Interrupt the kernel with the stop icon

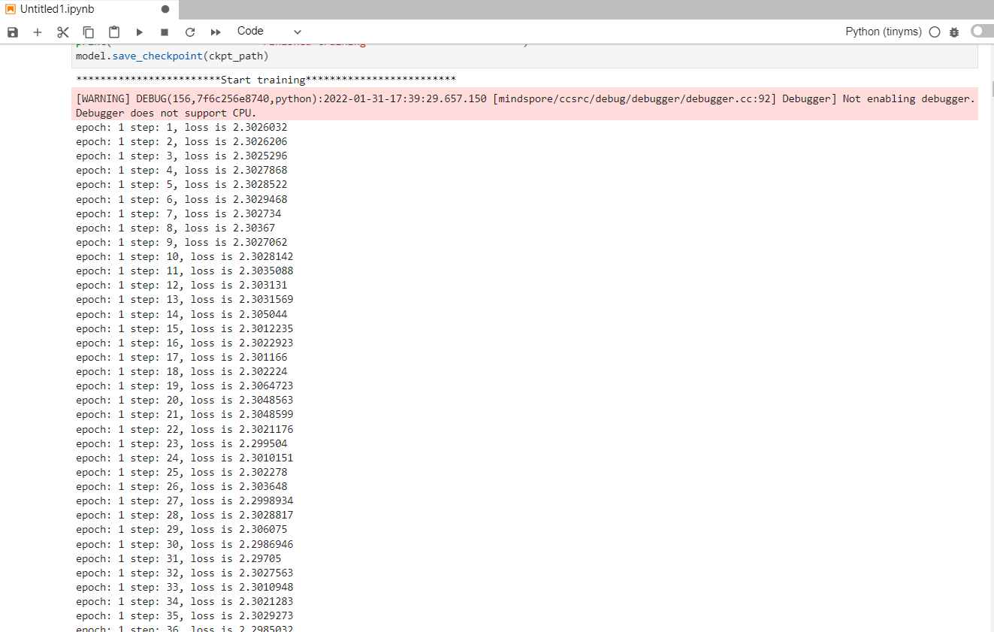tap(165, 32)
